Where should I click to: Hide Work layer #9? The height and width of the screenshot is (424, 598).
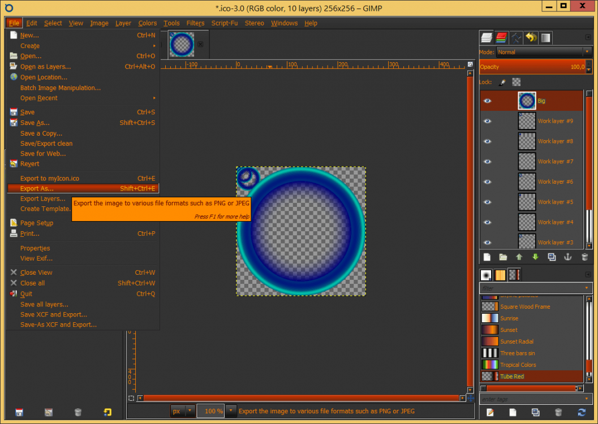(x=488, y=121)
